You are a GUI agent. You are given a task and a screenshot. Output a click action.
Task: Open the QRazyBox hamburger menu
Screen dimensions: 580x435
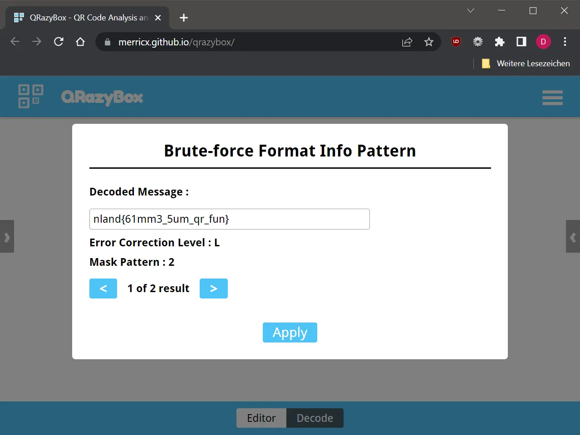(x=552, y=98)
